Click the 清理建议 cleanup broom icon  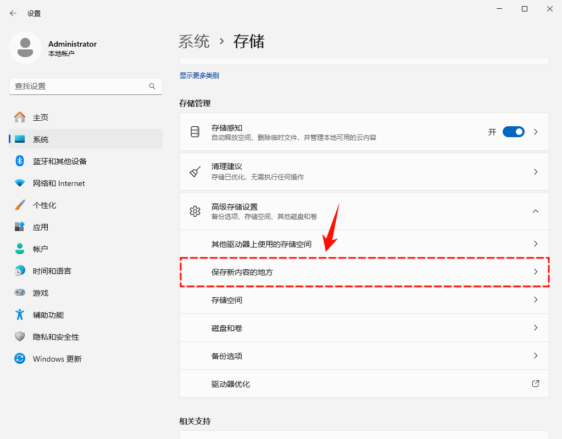click(194, 171)
